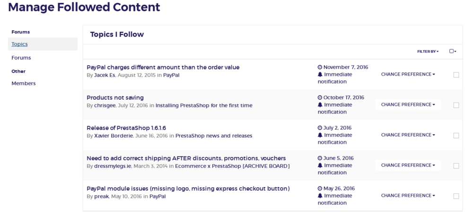473x218 pixels.
Task: Tick checkbox for PayPal charges different amount topic
Action: coord(456,75)
